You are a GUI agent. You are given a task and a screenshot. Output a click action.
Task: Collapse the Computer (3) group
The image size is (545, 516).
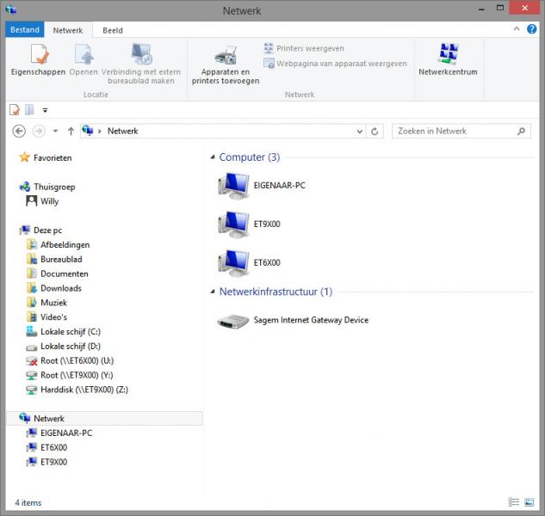(x=212, y=158)
